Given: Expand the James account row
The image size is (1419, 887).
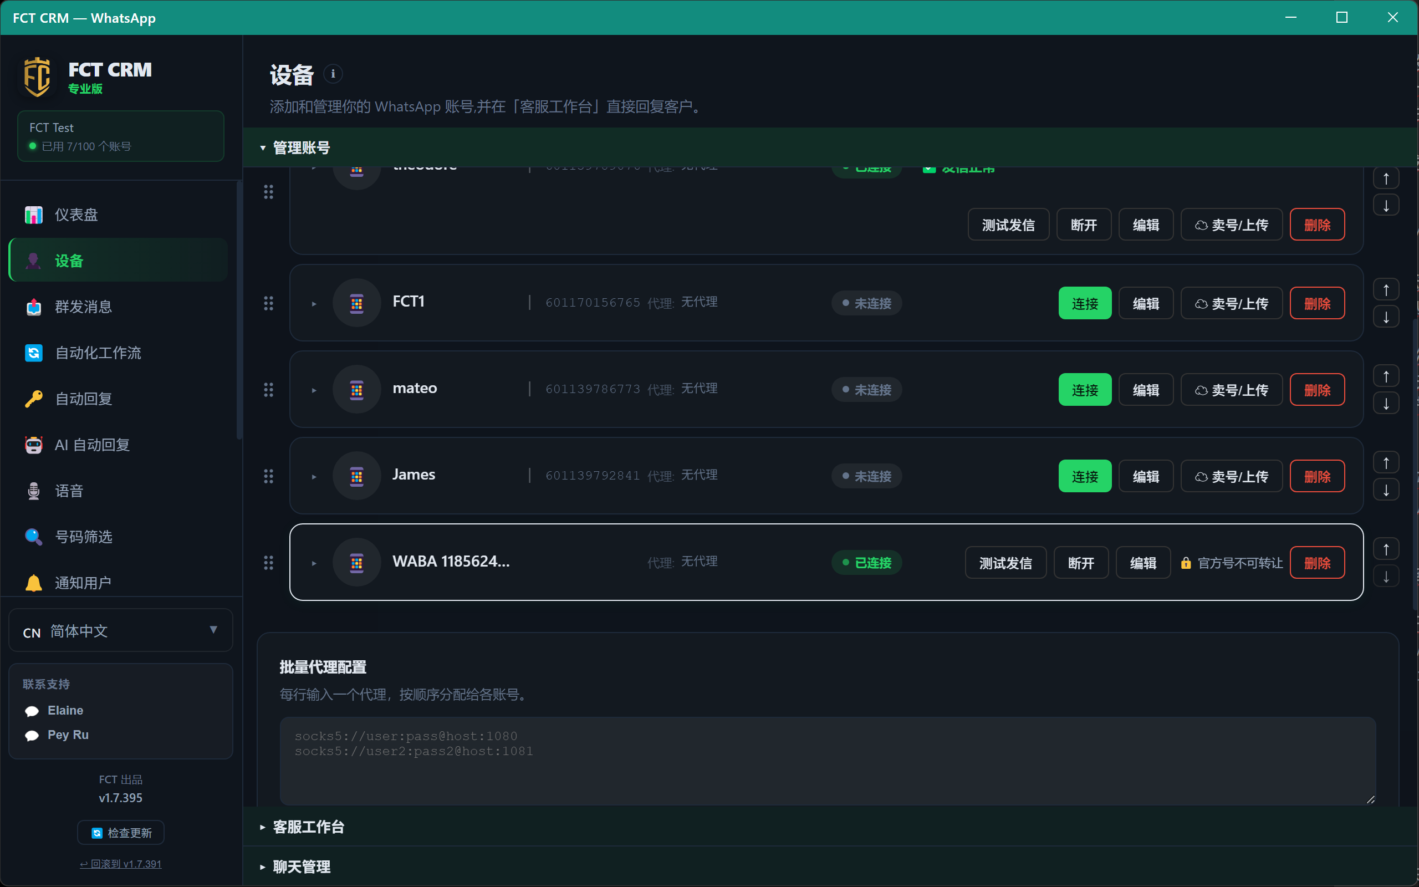Looking at the screenshot, I should pyautogui.click(x=314, y=477).
